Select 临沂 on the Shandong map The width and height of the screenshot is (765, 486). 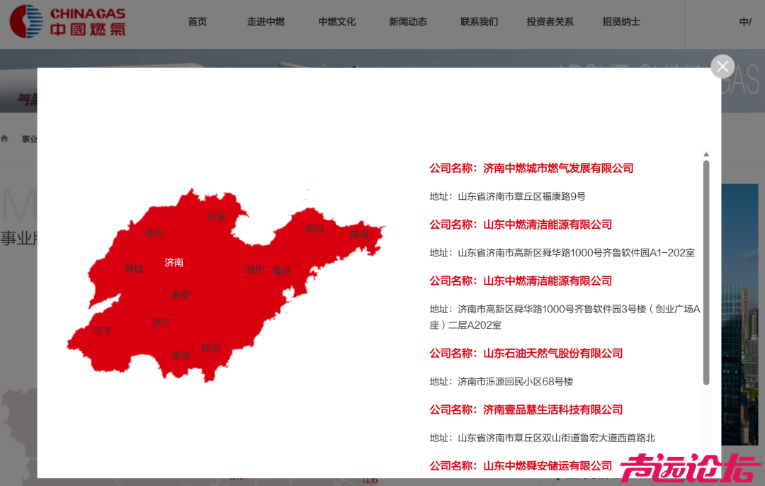(x=210, y=348)
